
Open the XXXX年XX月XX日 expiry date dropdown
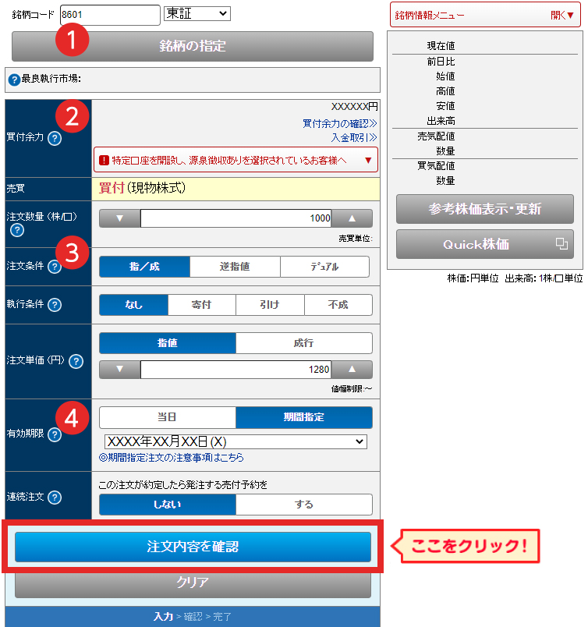tap(236, 441)
